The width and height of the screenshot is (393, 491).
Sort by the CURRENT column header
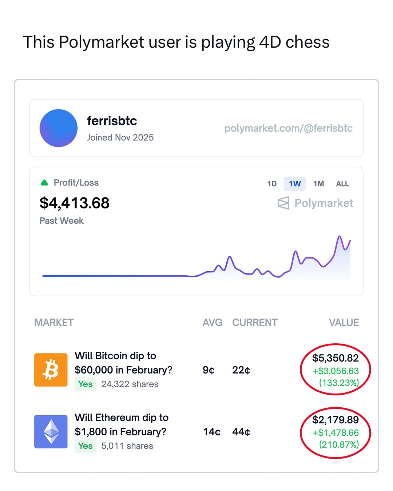tap(255, 323)
